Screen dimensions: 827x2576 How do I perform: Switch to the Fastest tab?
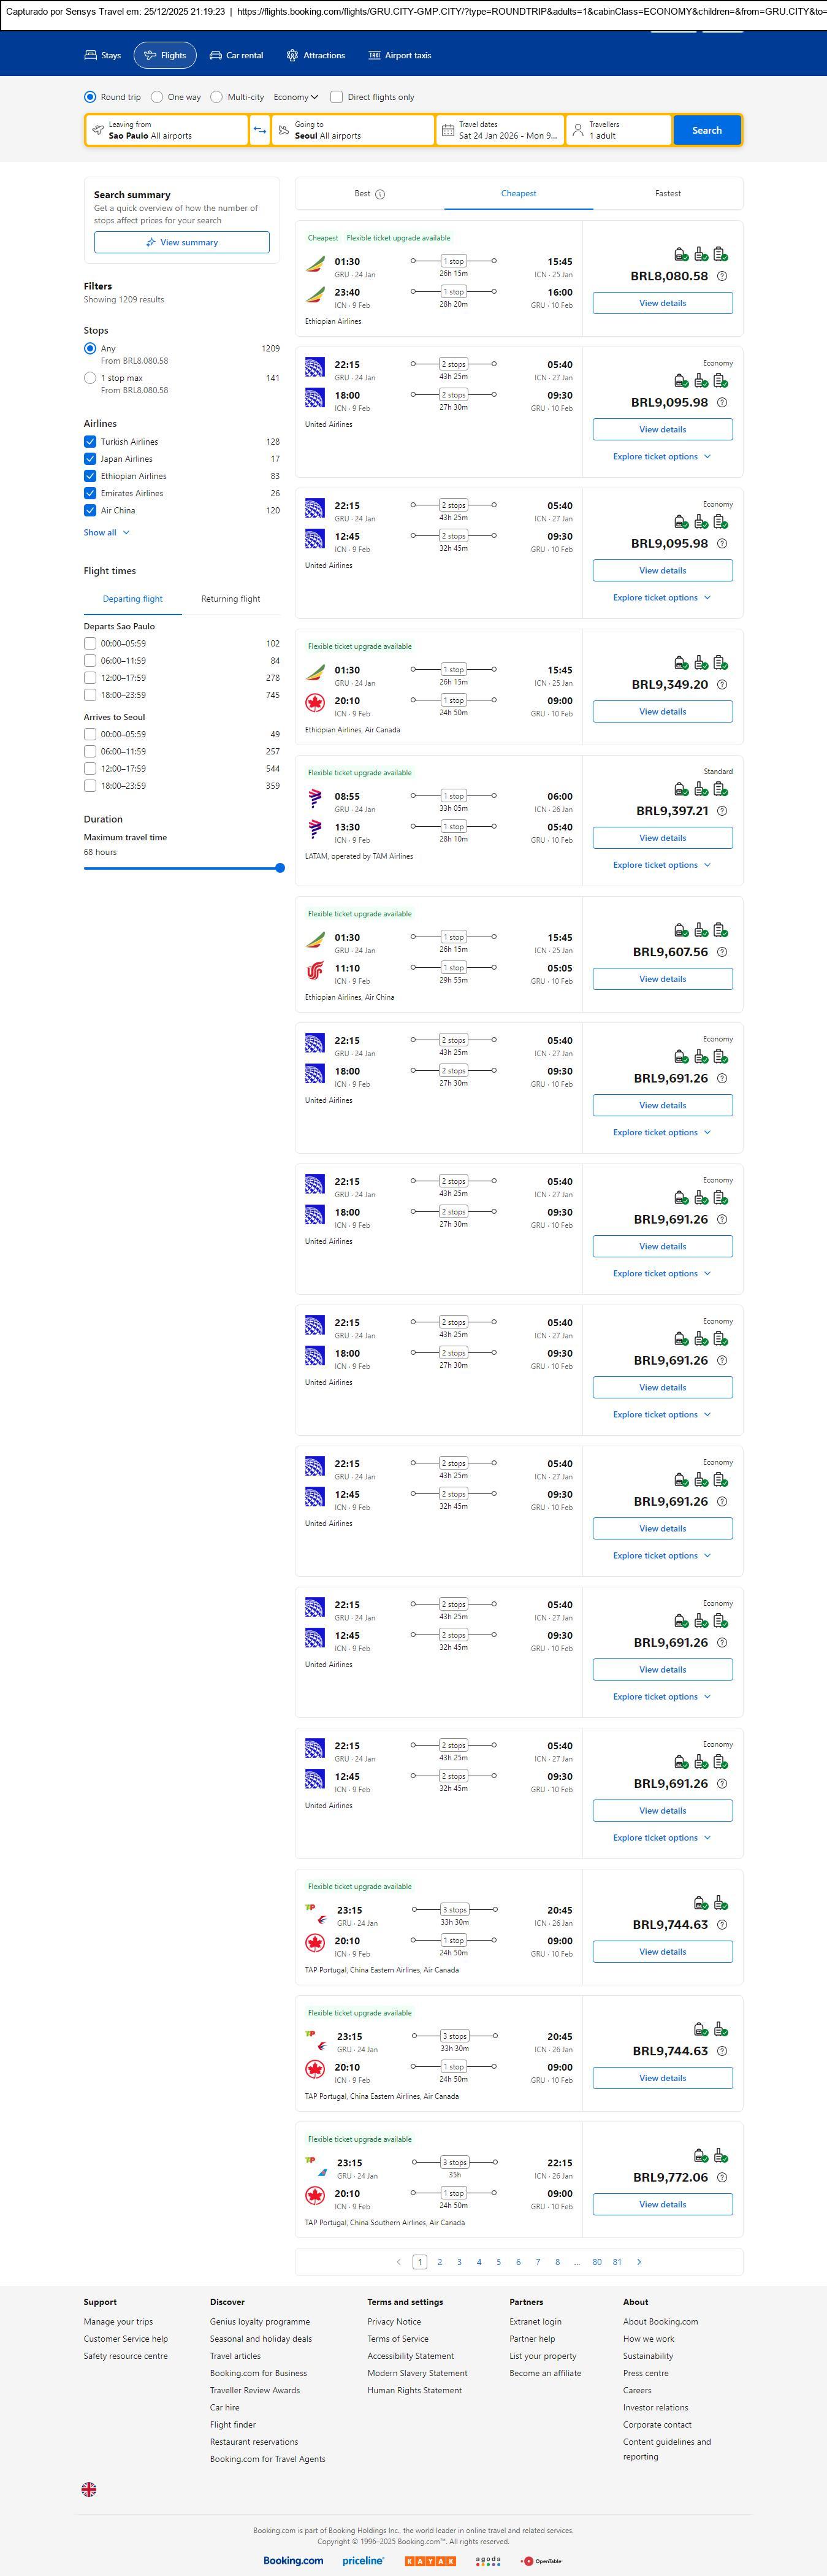pos(668,194)
